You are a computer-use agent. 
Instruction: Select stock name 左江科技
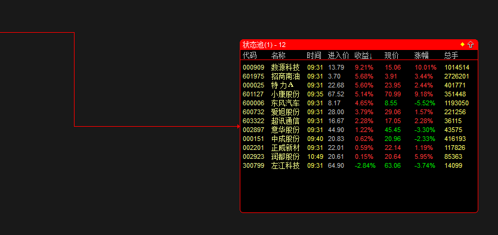[x=285, y=165]
